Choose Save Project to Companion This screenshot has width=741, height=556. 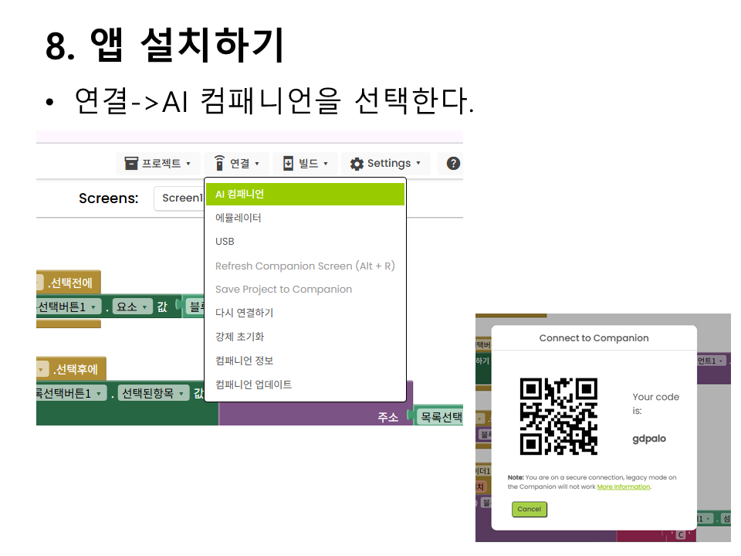pos(306,290)
